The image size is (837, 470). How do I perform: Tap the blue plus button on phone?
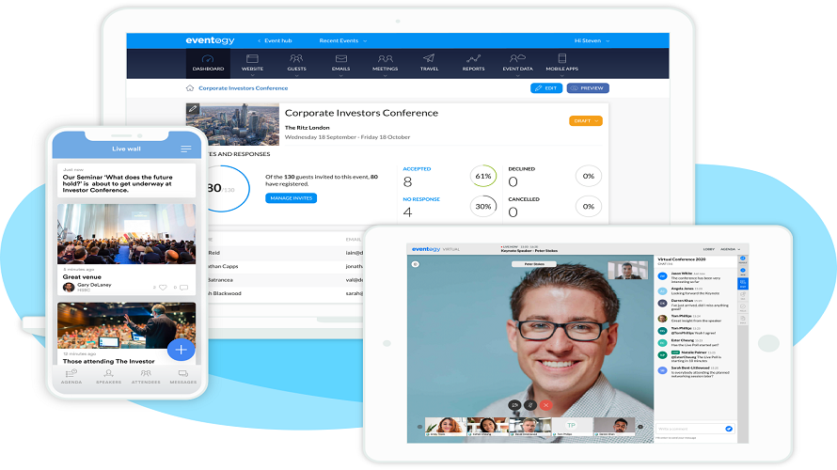tap(181, 350)
